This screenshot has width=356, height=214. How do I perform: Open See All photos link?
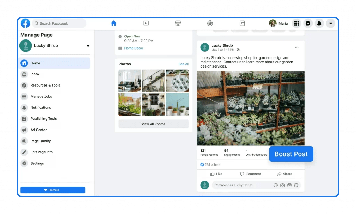pyautogui.click(x=184, y=64)
